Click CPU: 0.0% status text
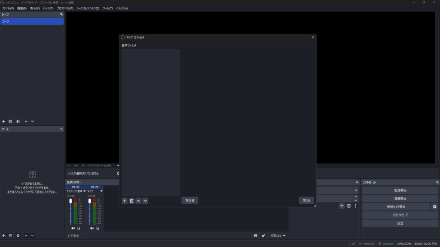Viewport: 440px width, 247px height. [404, 244]
